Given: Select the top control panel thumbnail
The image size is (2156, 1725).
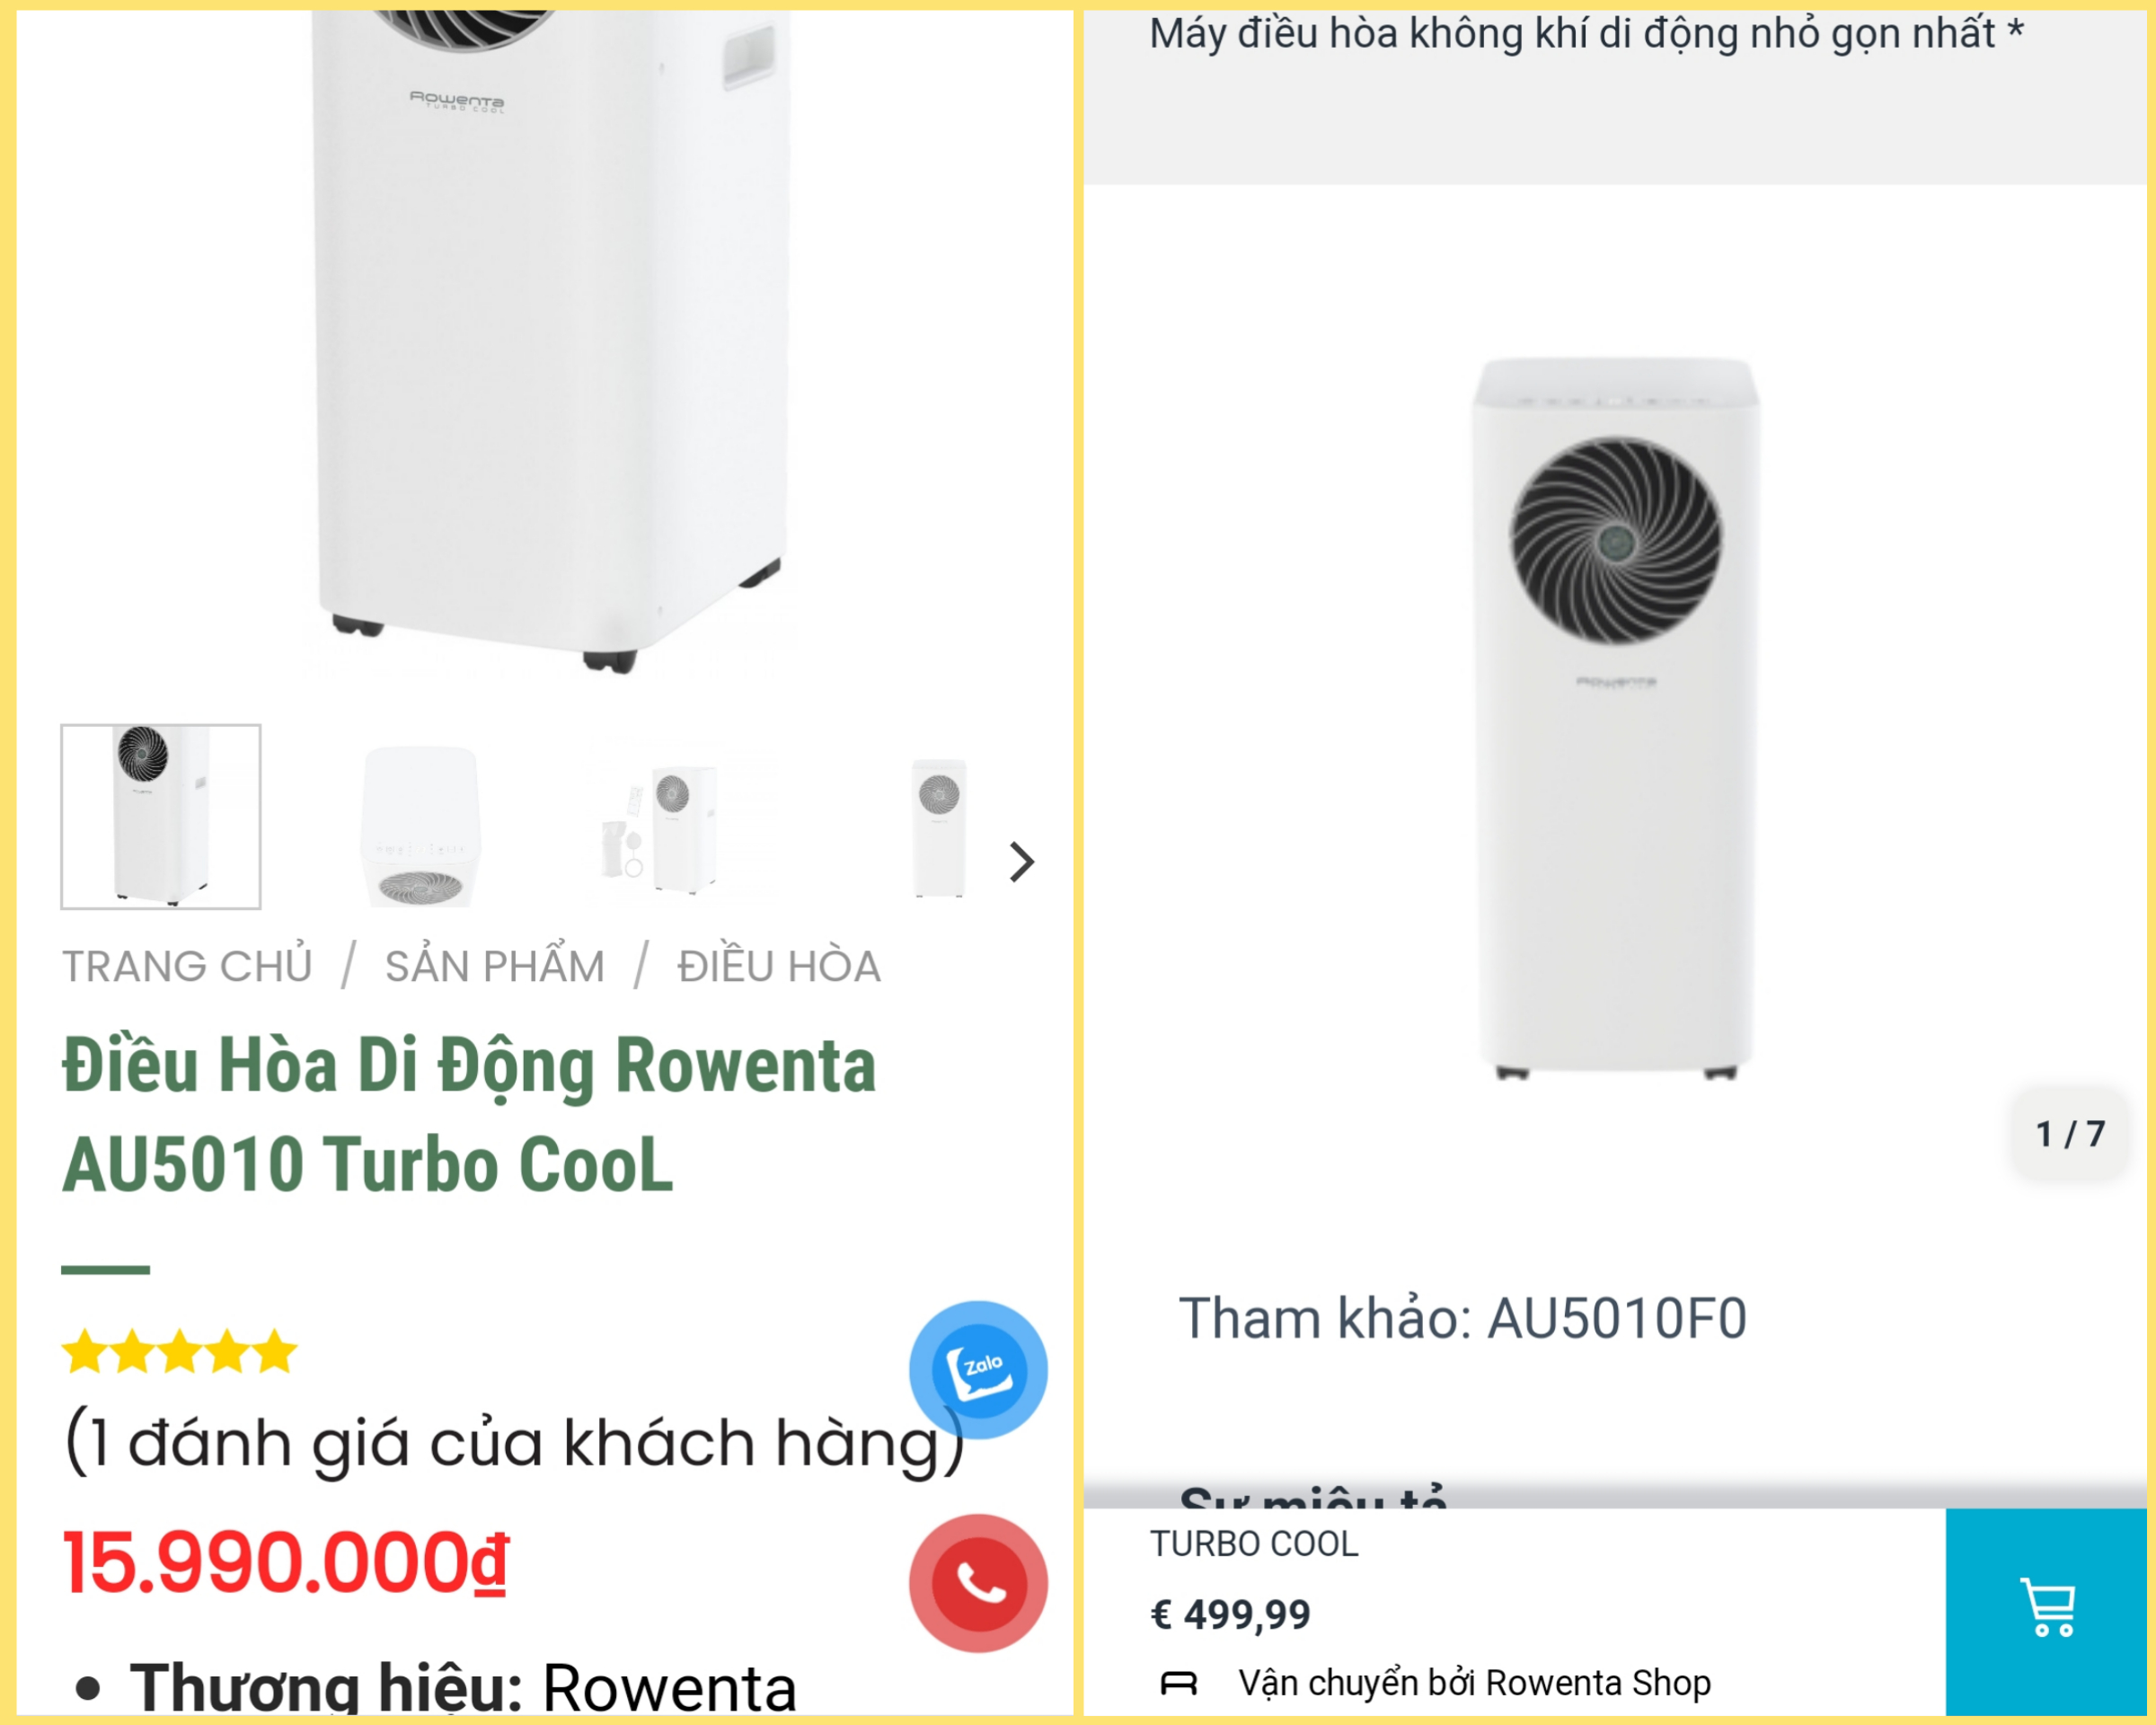Looking at the screenshot, I should point(421,826).
